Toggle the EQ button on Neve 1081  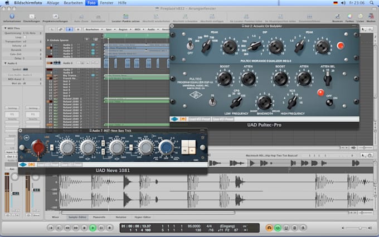tap(192, 151)
